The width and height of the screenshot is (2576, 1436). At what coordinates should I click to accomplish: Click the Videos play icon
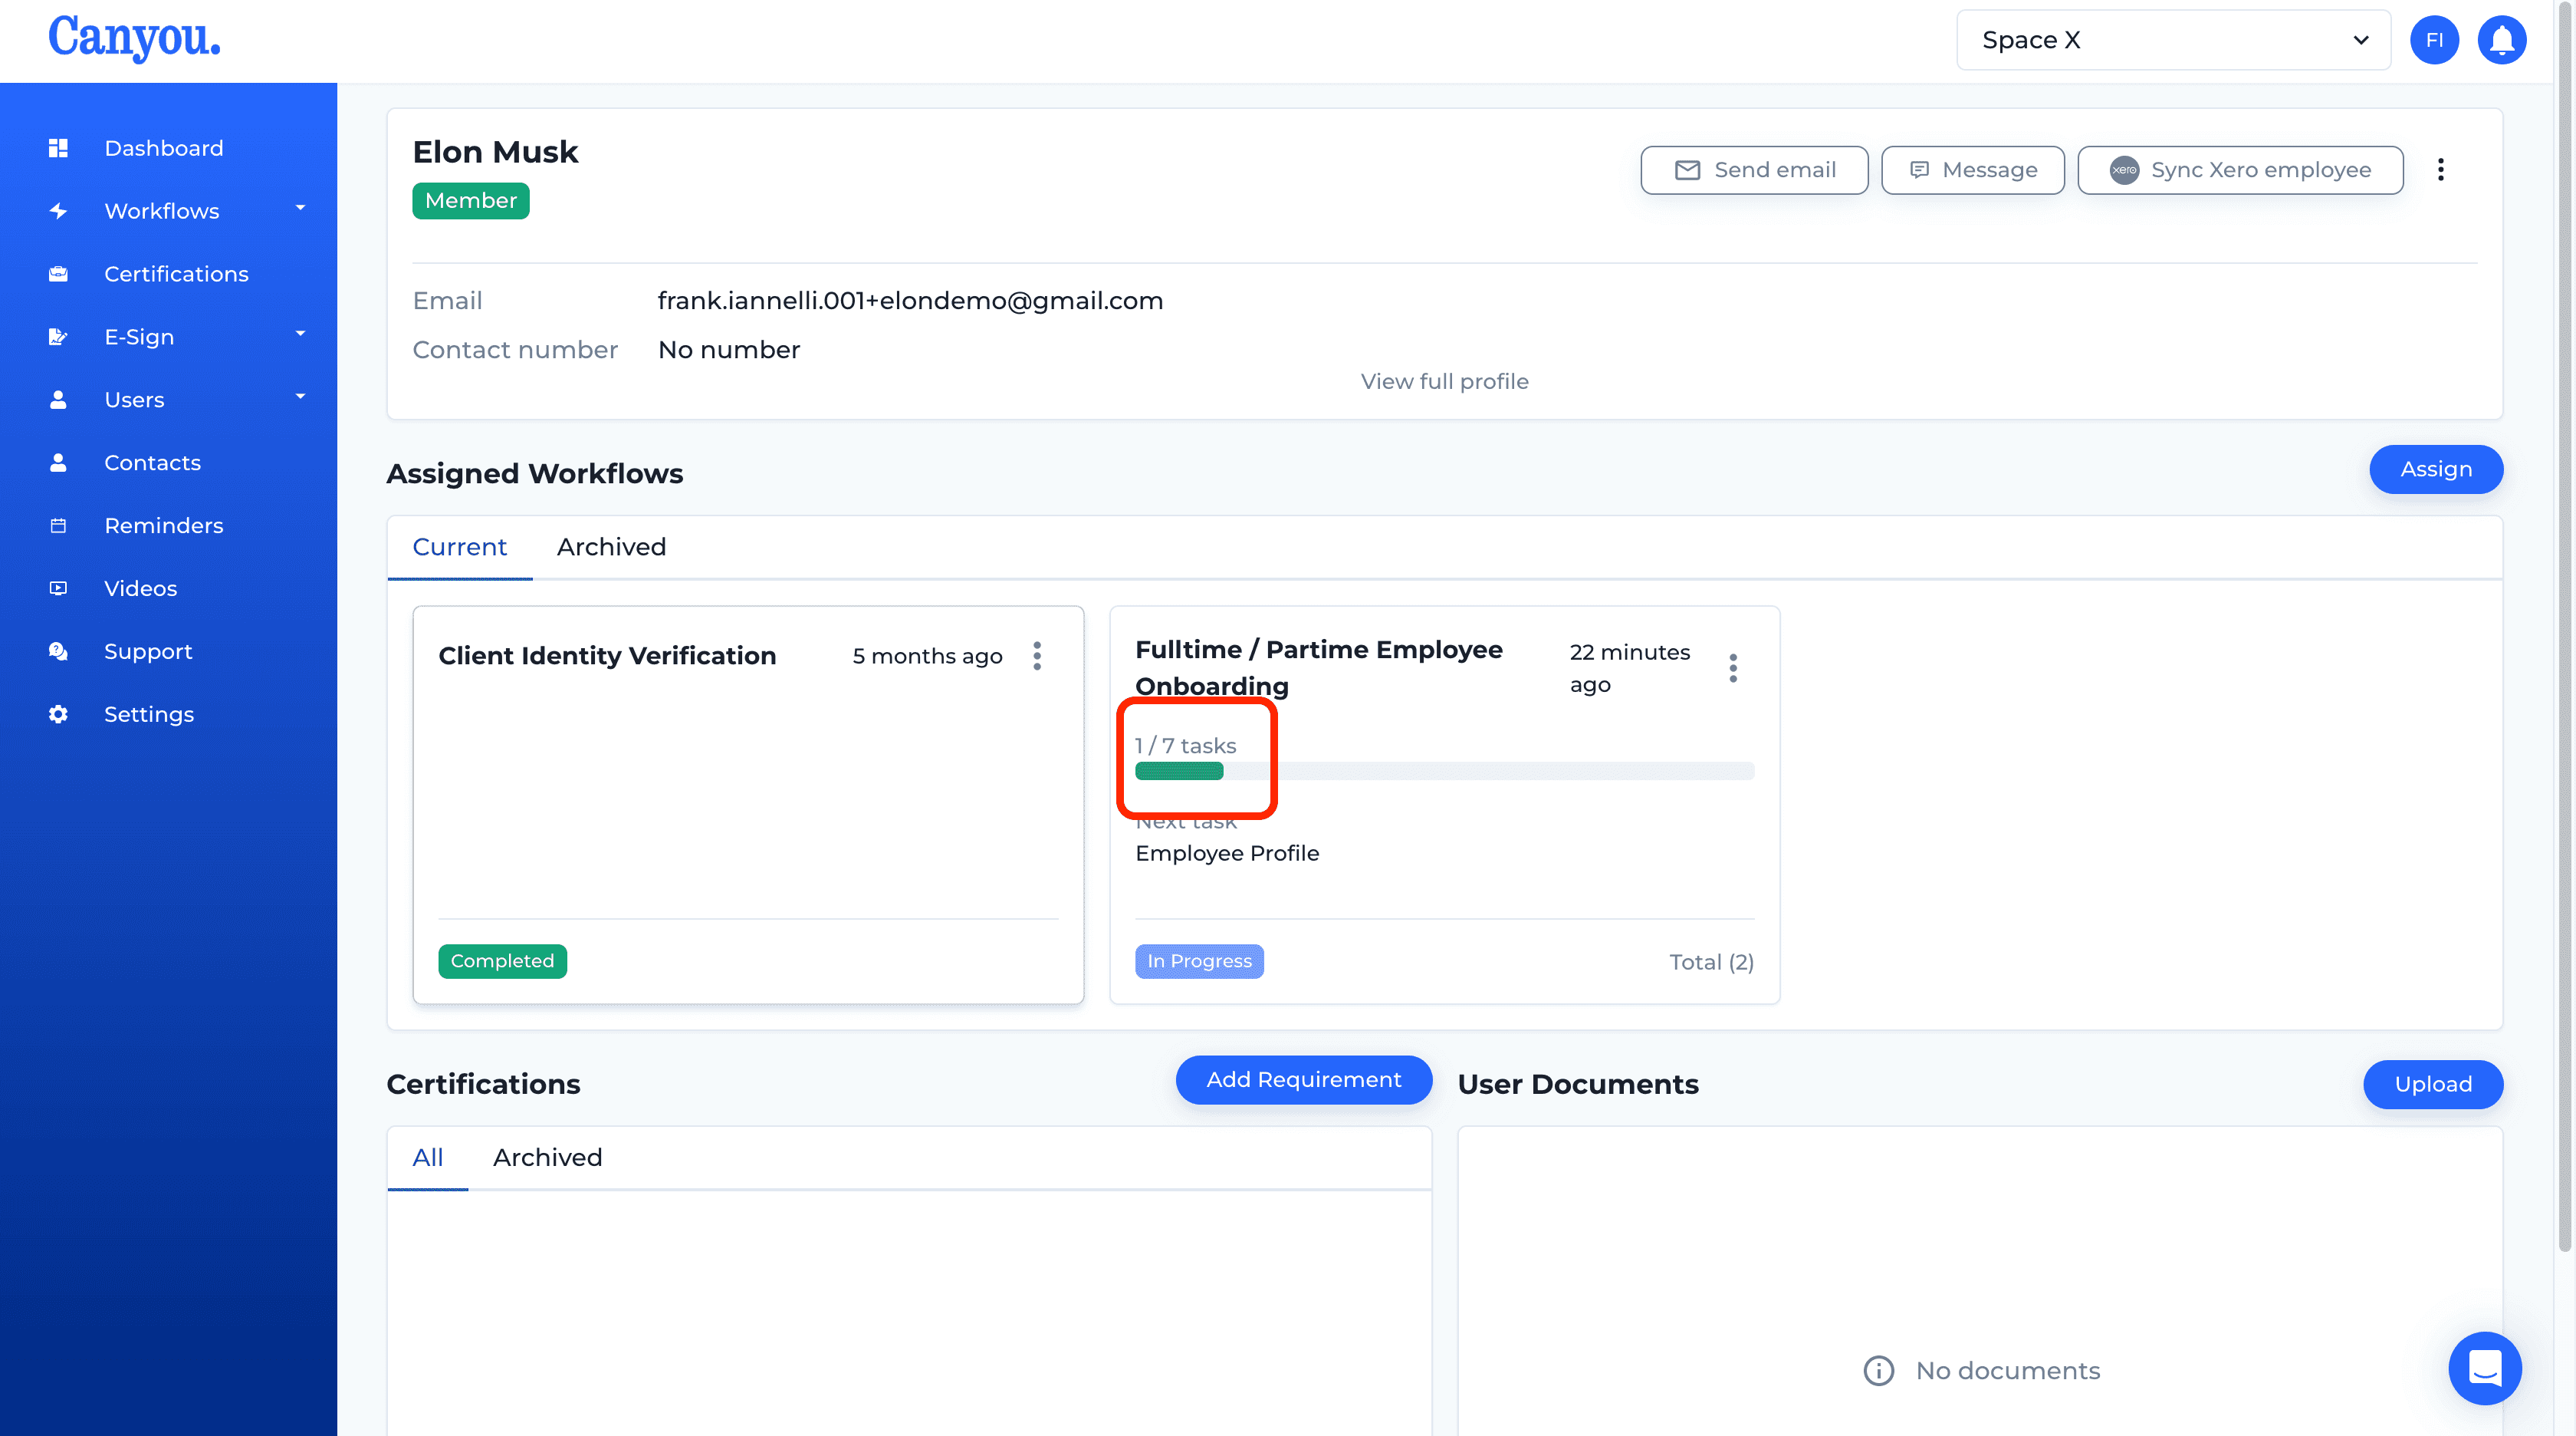click(58, 588)
